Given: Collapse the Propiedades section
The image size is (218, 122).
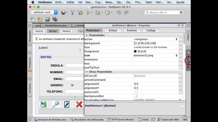Looking at the screenshot, I should coord(87,35).
